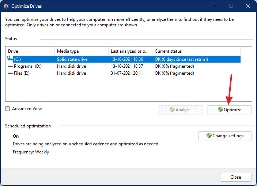
Task: Select the Programs (D:) drive row
Action: [x=123, y=66]
